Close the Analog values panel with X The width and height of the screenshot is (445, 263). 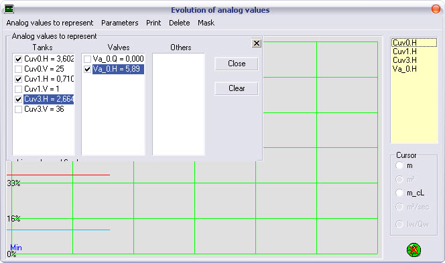point(256,43)
